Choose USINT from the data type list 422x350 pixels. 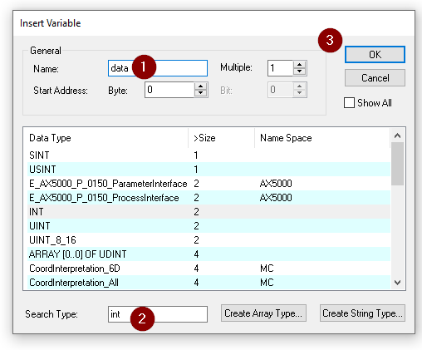coord(209,170)
